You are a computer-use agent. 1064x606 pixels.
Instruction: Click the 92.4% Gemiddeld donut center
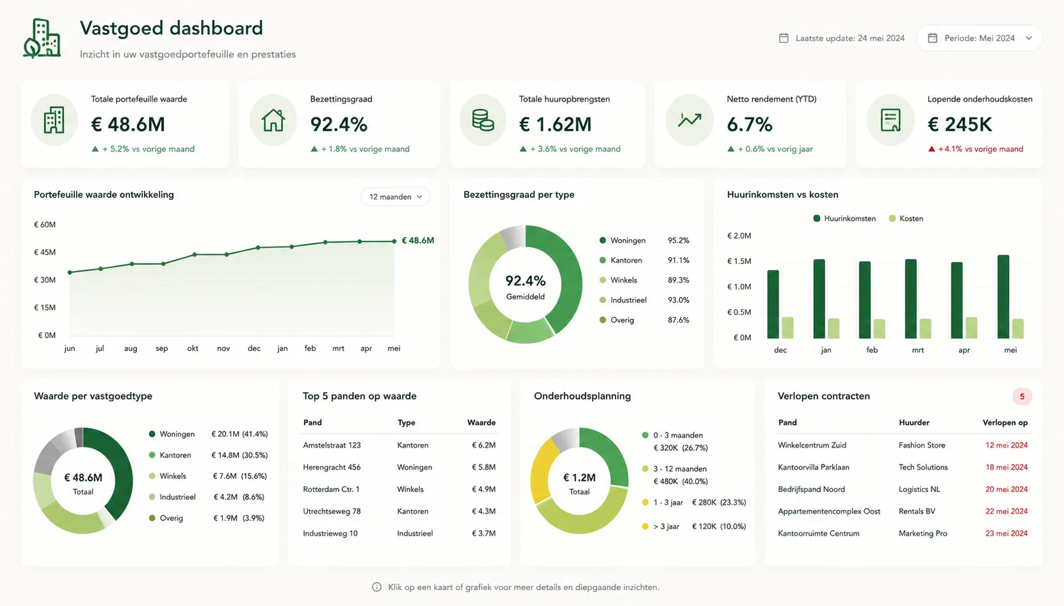[x=526, y=286]
